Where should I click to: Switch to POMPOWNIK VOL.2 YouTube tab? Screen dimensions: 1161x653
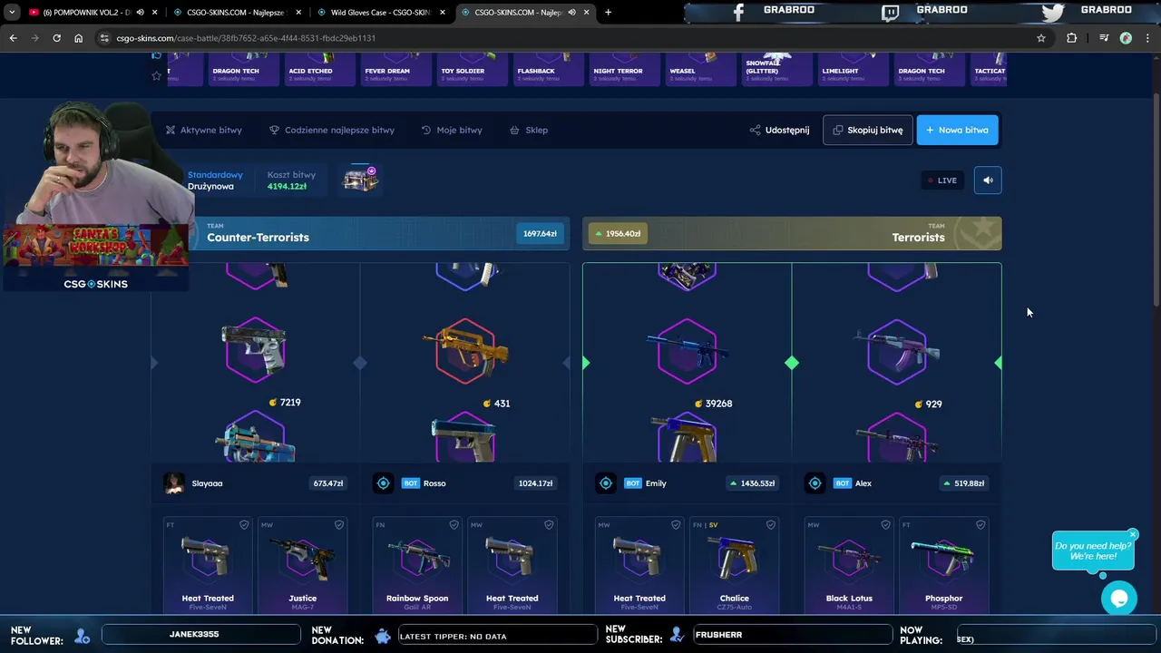pos(86,12)
